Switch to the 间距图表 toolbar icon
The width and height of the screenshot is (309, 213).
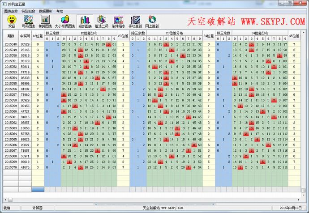[84, 21]
